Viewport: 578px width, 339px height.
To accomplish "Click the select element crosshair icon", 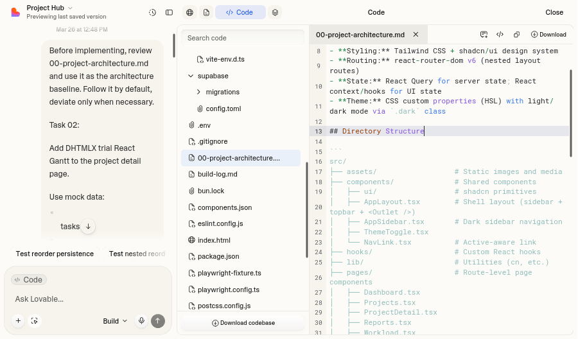I will point(34,320).
